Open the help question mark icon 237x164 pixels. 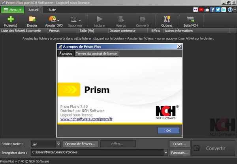click(x=230, y=10)
